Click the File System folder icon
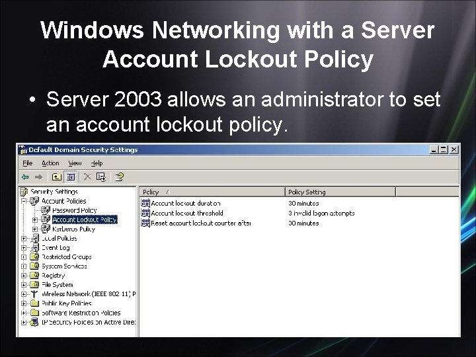 (x=34, y=285)
